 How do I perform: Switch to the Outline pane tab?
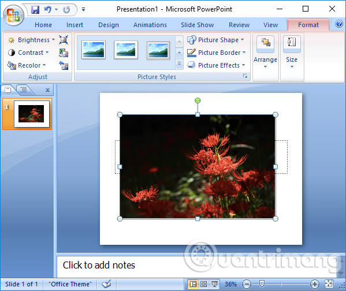24,89
